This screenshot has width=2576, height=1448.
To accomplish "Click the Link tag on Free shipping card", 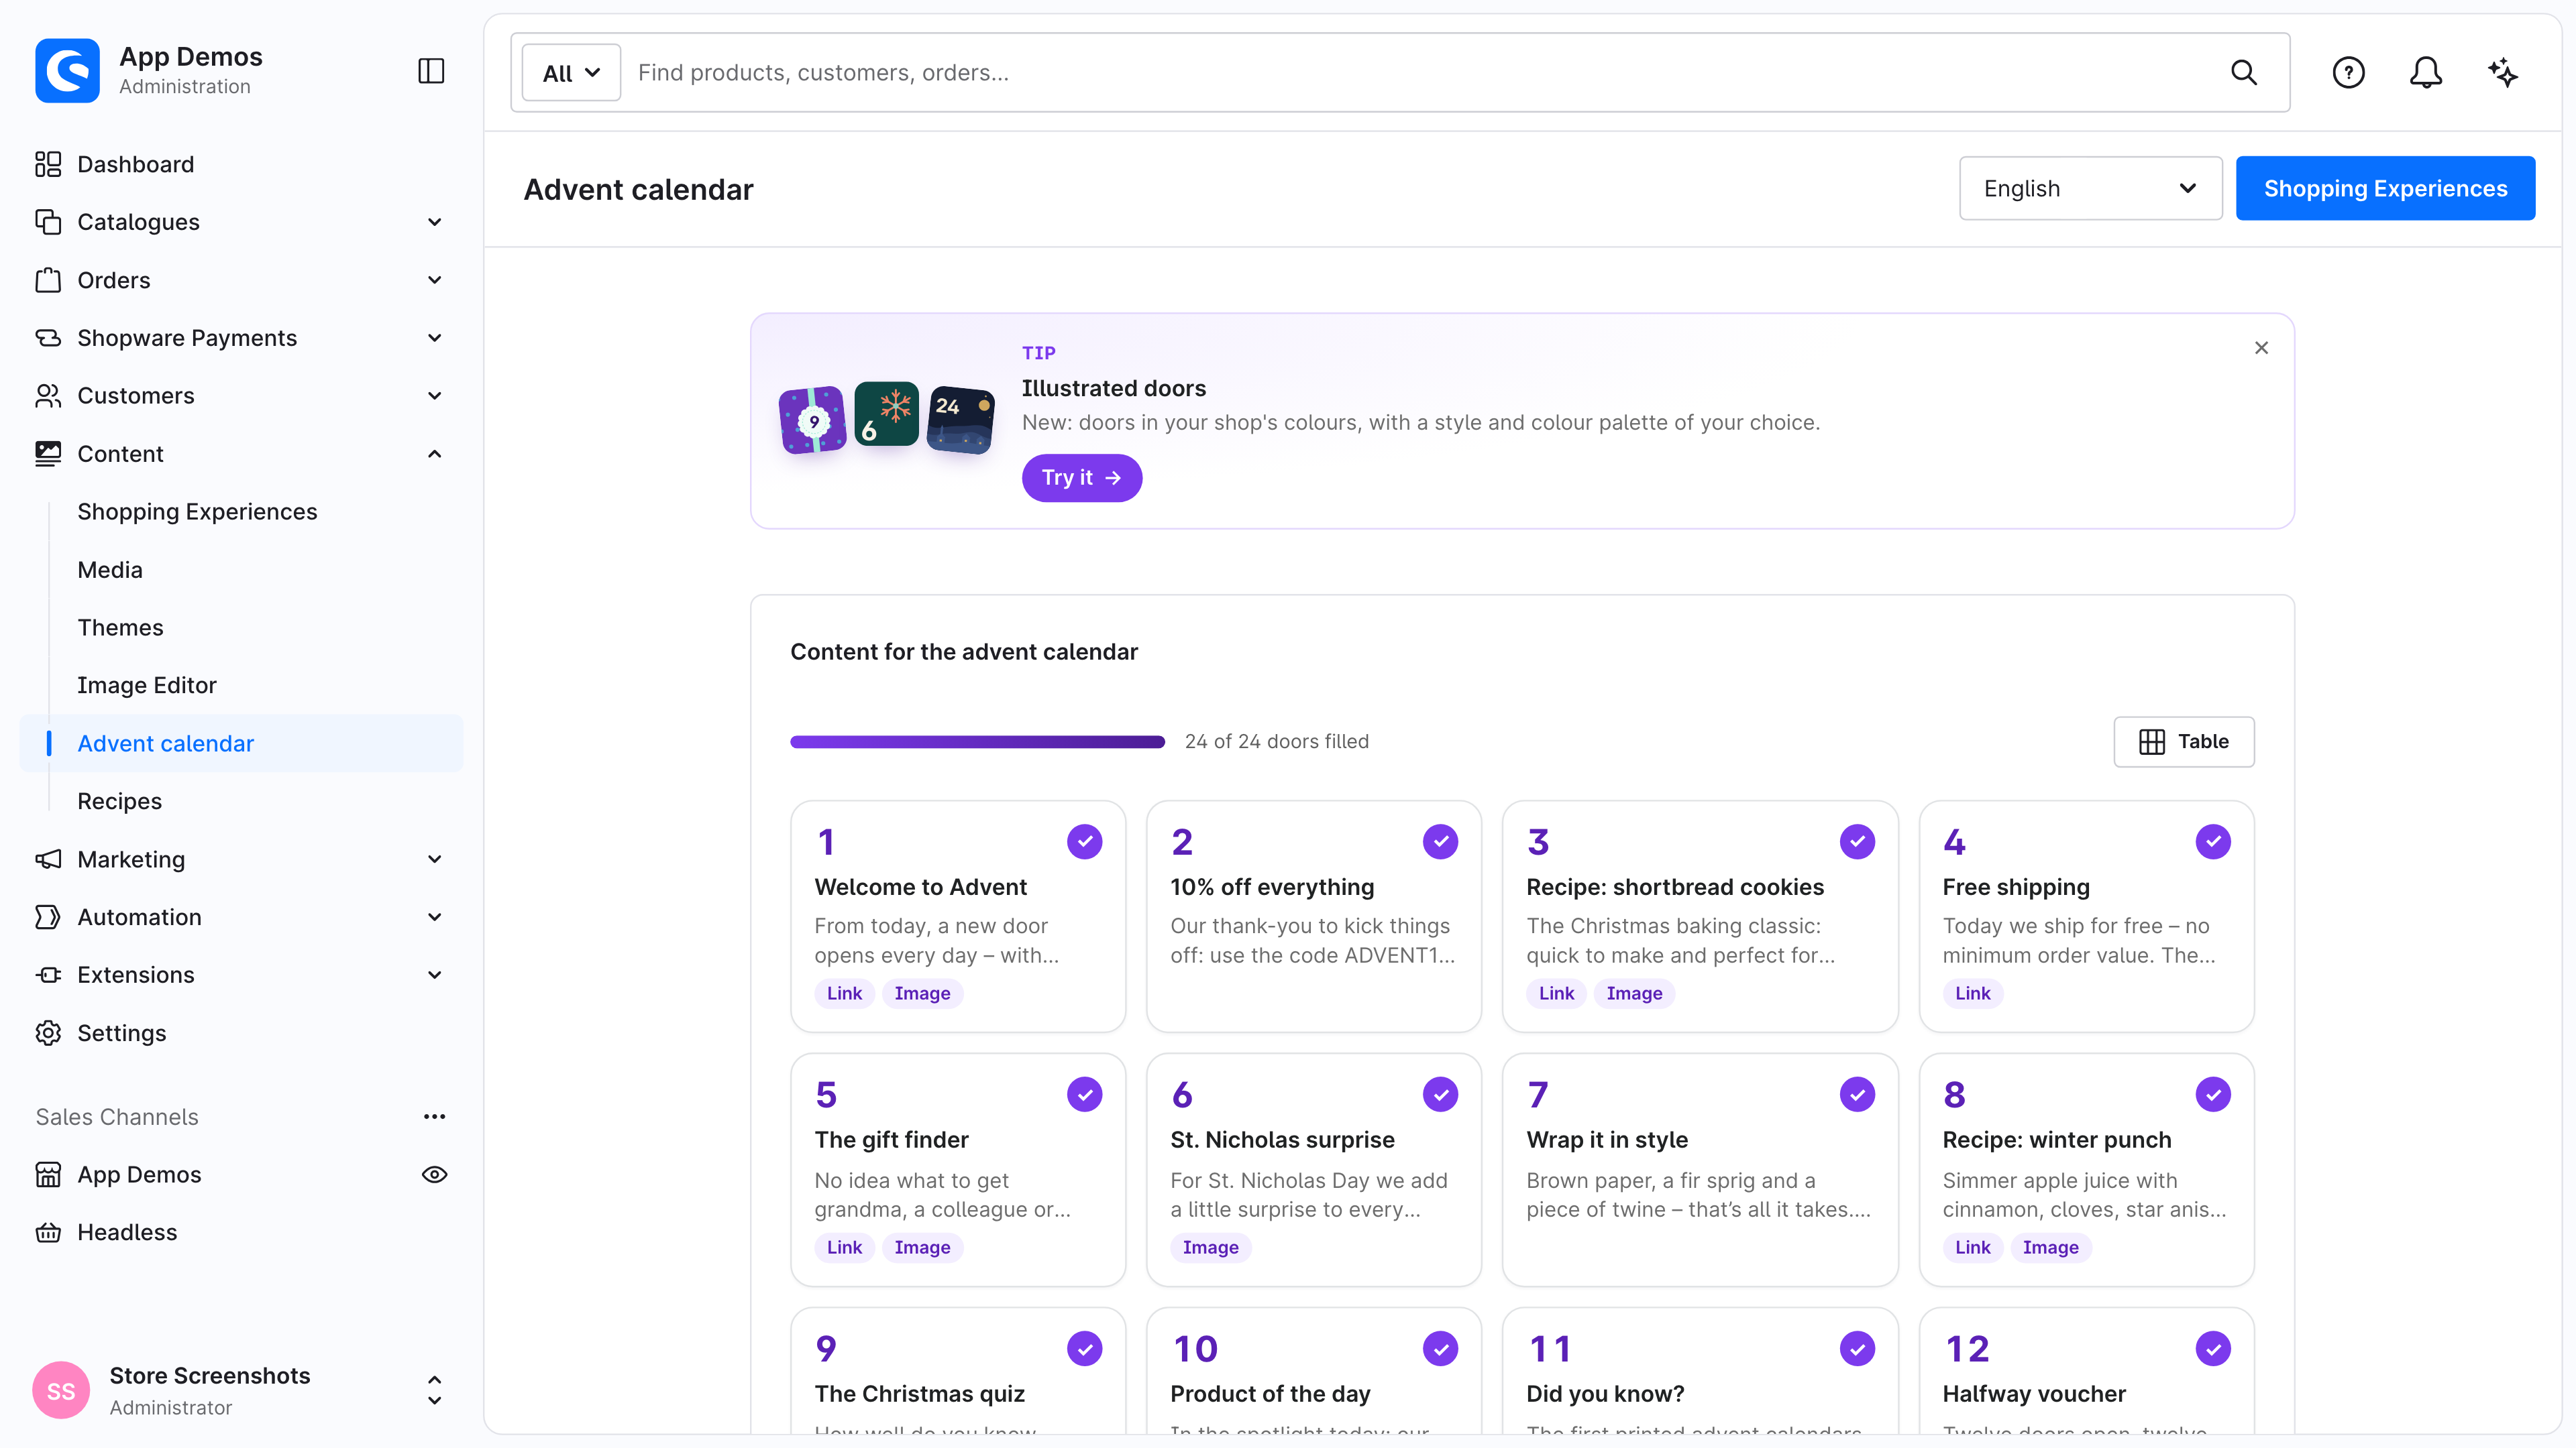I will point(1972,993).
